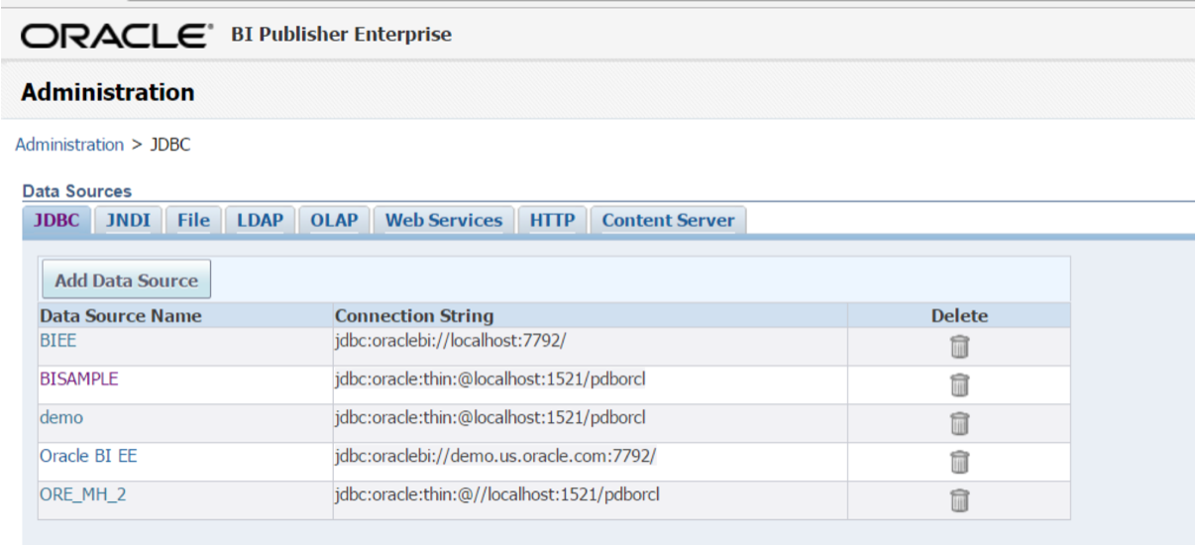The image size is (1197, 545).
Task: Click jdbc:oraclebi://demo.us.oracle.com:7792/ text
Action: click(x=495, y=456)
